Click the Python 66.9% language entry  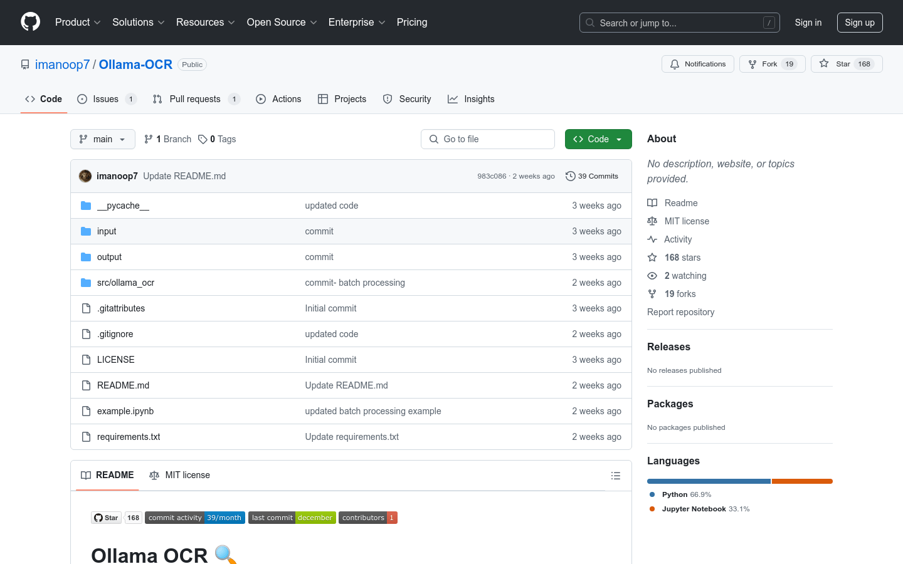point(680,494)
